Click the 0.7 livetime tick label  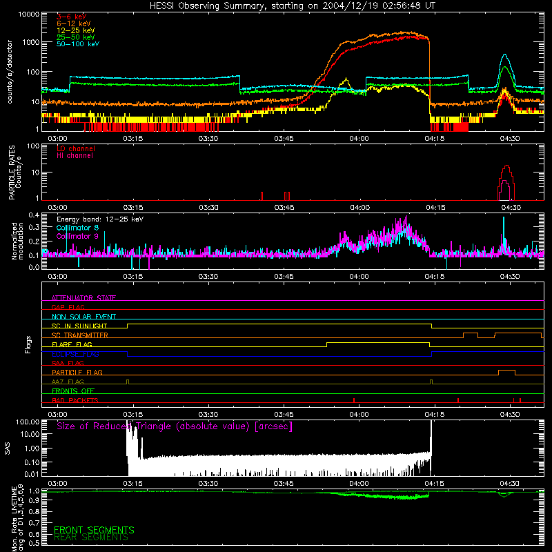click(34, 523)
